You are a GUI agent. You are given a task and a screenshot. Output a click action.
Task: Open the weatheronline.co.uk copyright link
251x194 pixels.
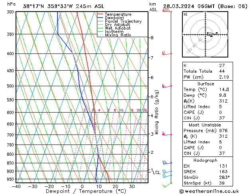pos(209,191)
